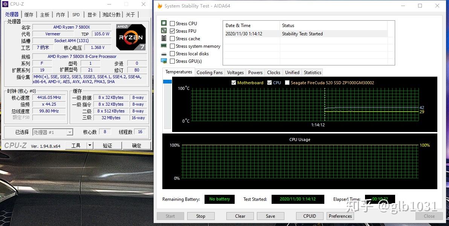Click the AIDA64 flame icon in the title bar
This screenshot has height=226, width=449.
159,6
